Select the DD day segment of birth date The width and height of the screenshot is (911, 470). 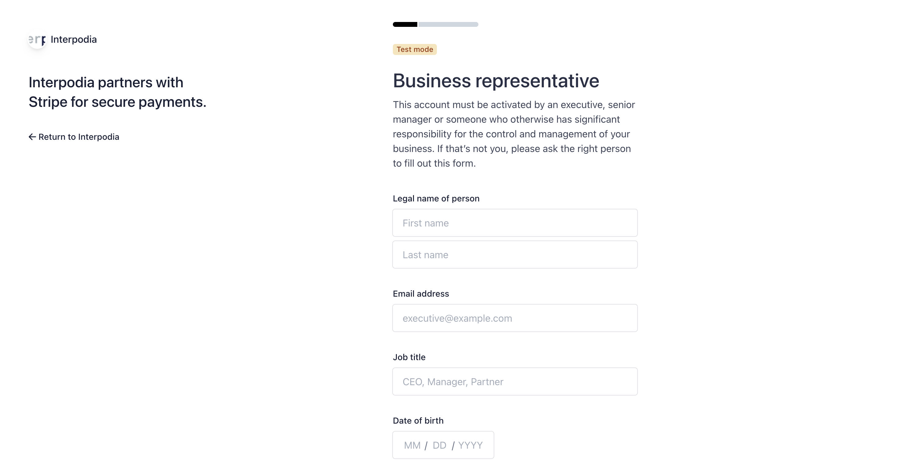point(439,445)
